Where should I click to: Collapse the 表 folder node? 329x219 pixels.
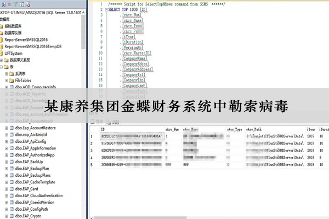pos(1,67)
